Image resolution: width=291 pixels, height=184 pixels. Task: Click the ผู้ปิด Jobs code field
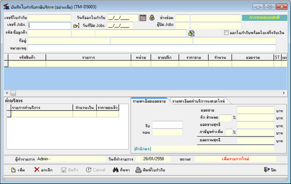point(183,25)
